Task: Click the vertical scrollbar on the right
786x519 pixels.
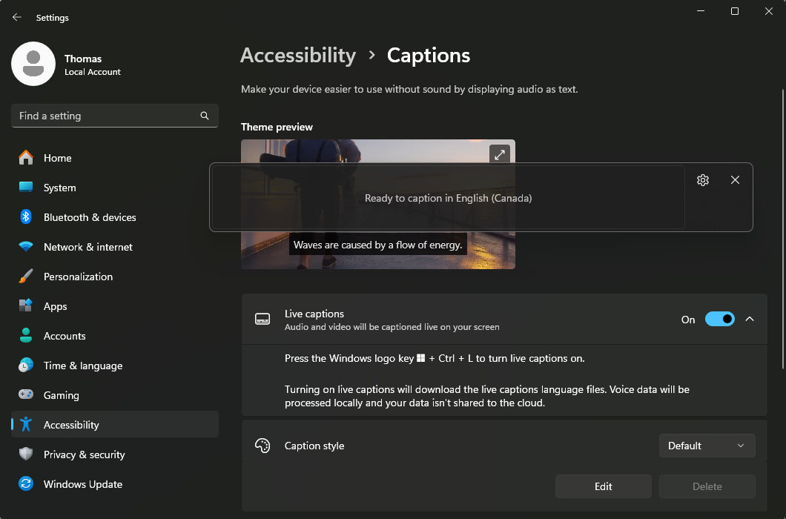Action: [x=782, y=229]
